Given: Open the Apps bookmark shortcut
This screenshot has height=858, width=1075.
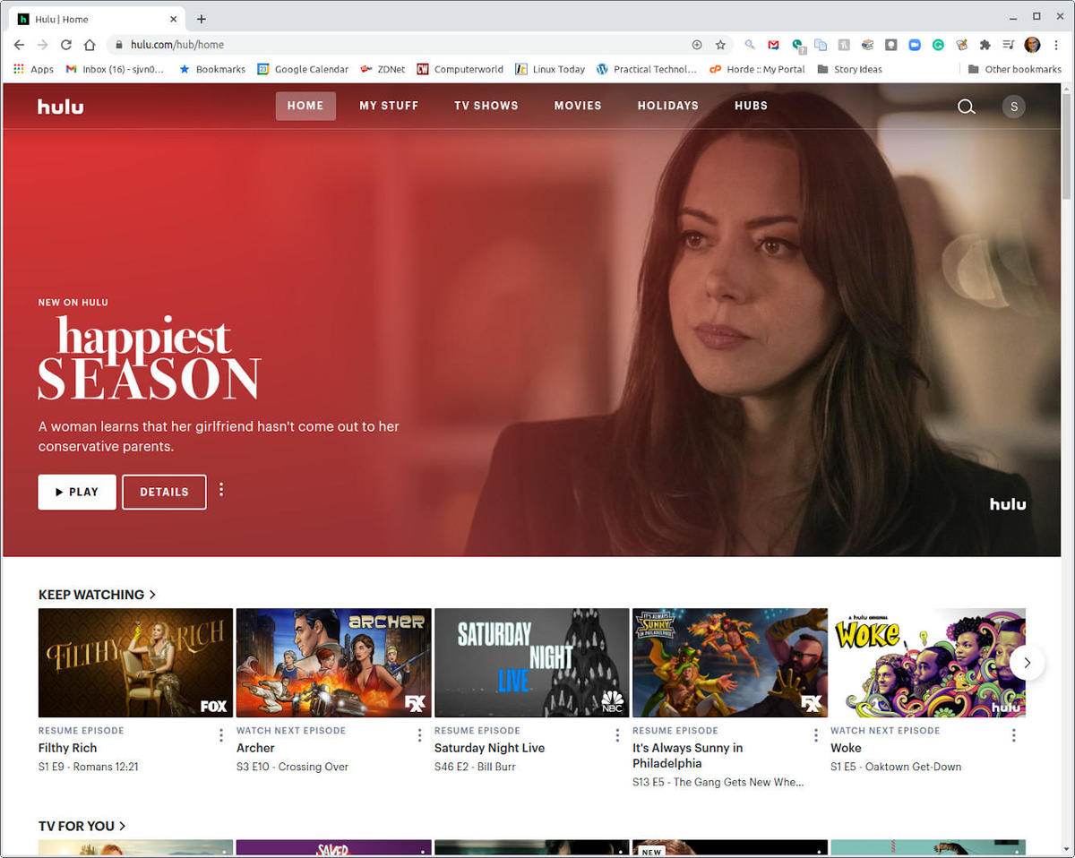Looking at the screenshot, I should click(x=34, y=69).
